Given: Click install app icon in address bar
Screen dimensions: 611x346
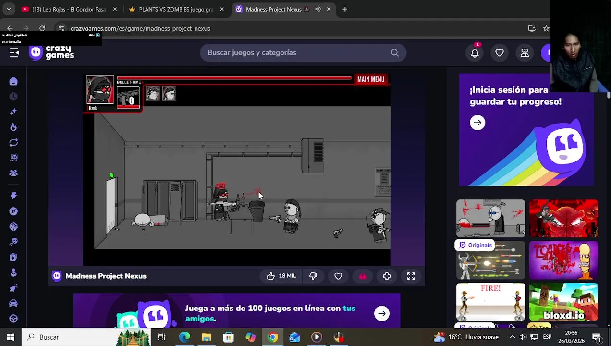Looking at the screenshot, I should point(532,28).
